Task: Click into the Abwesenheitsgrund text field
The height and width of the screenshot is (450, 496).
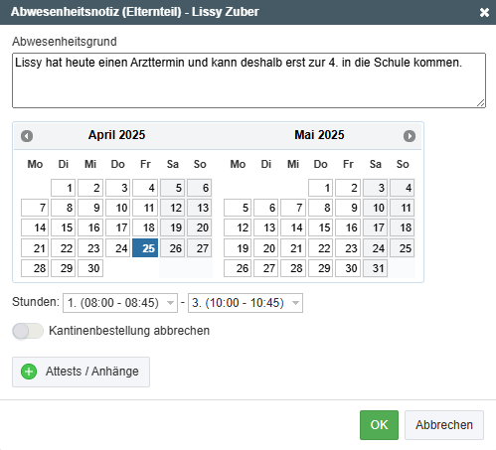Action: click(x=248, y=80)
